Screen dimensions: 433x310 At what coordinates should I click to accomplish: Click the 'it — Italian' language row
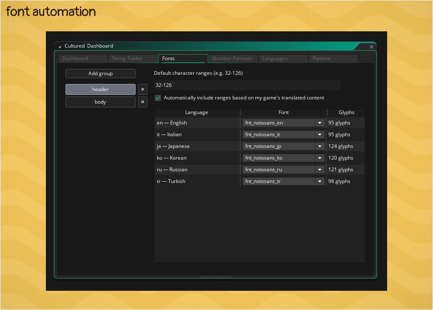point(197,135)
